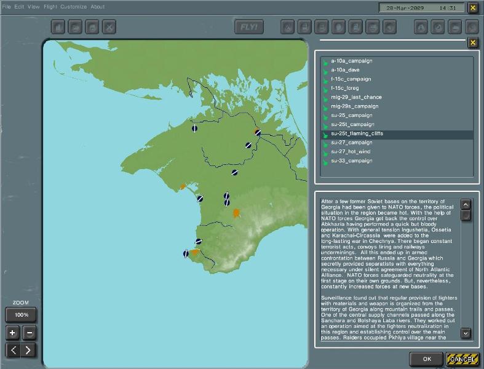Screen dimensions: 484x369
Task: Open the File menu
Action: coord(6,7)
